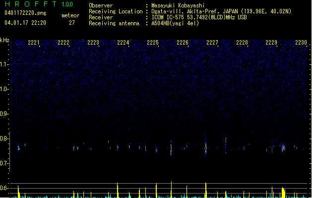
Task: Click the Ogata-vill. Akita-Pref. JAPAN location text
Action: click(221, 11)
